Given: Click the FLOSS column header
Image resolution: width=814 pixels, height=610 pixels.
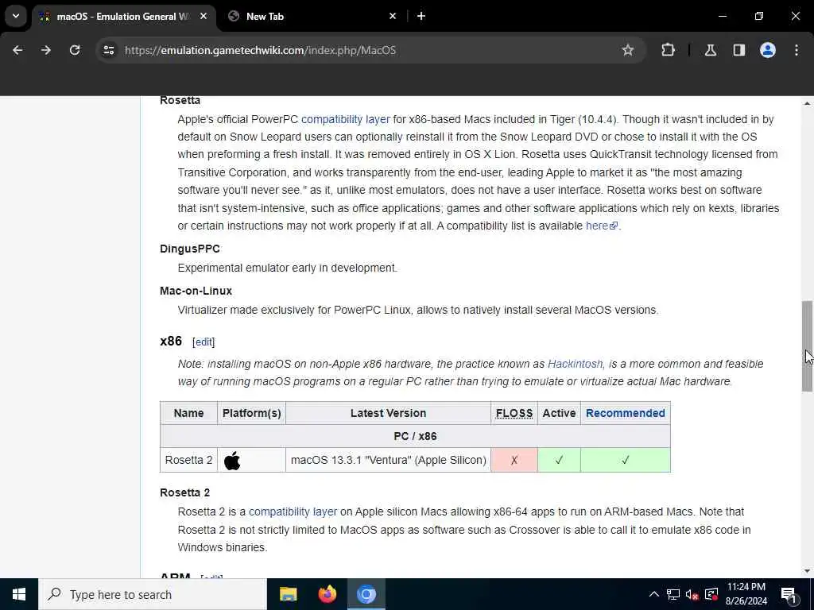Looking at the screenshot, I should tap(514, 413).
